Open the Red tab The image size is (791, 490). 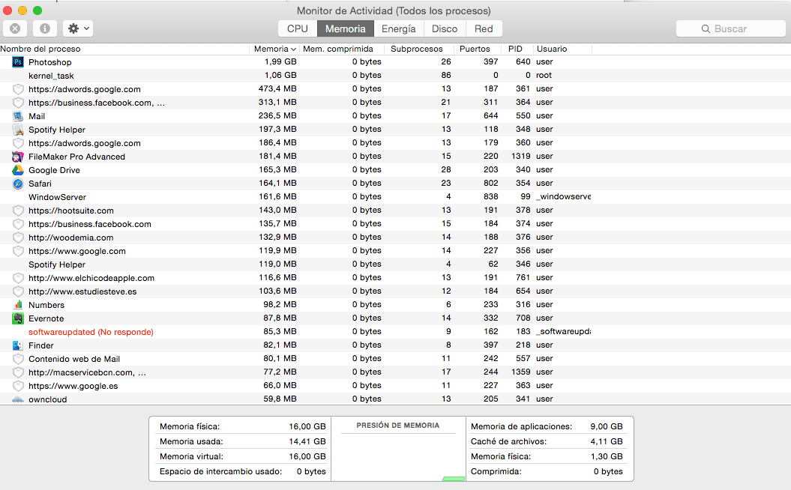pos(484,28)
